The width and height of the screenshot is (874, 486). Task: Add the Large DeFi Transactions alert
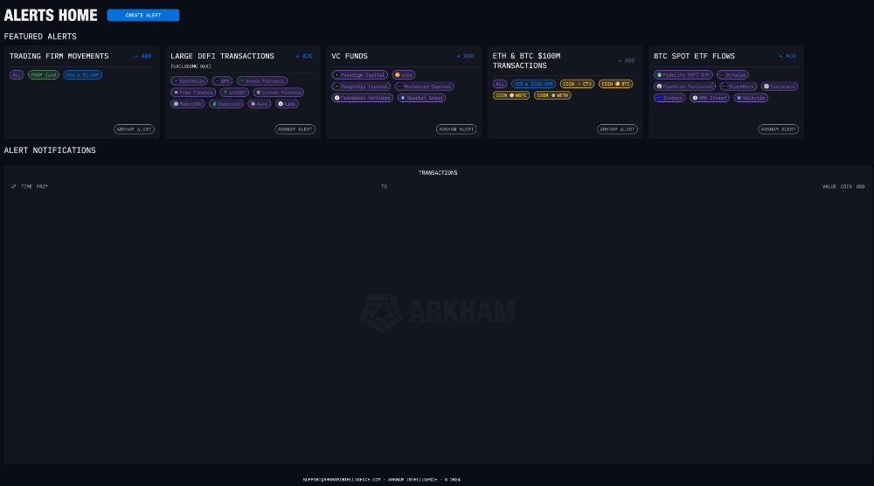pos(303,56)
